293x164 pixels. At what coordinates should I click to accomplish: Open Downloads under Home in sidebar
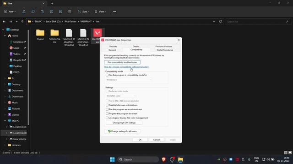pyautogui.click(x=18, y=42)
